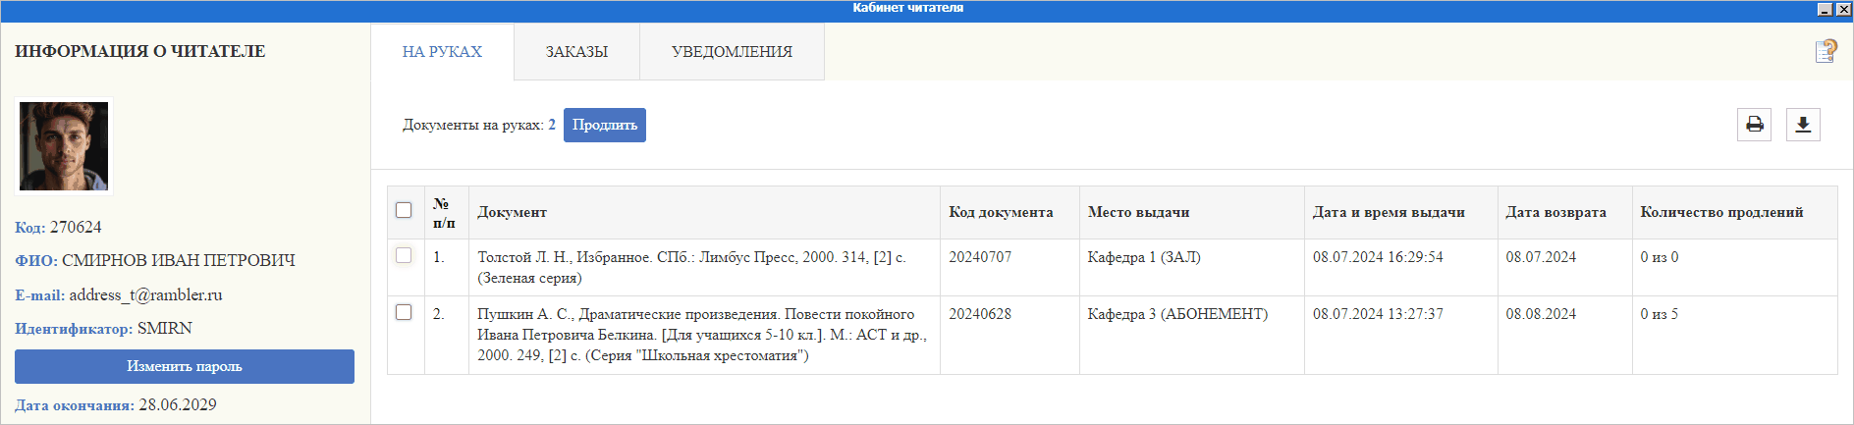Click the Изменить пароль button
The height and width of the screenshot is (425, 1854).
coord(185,366)
